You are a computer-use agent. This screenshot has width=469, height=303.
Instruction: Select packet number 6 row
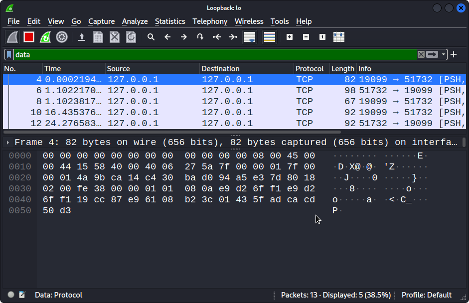tap(234, 90)
